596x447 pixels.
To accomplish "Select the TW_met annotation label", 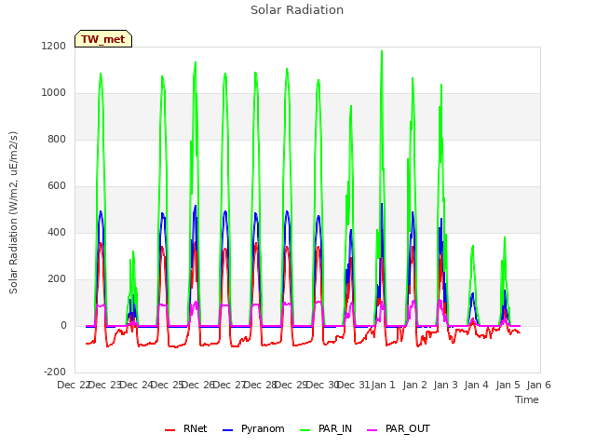I will (x=103, y=39).
